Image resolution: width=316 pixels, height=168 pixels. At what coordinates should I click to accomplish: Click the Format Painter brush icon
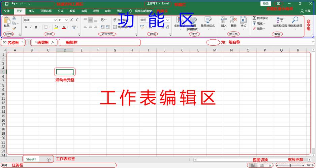(14, 29)
